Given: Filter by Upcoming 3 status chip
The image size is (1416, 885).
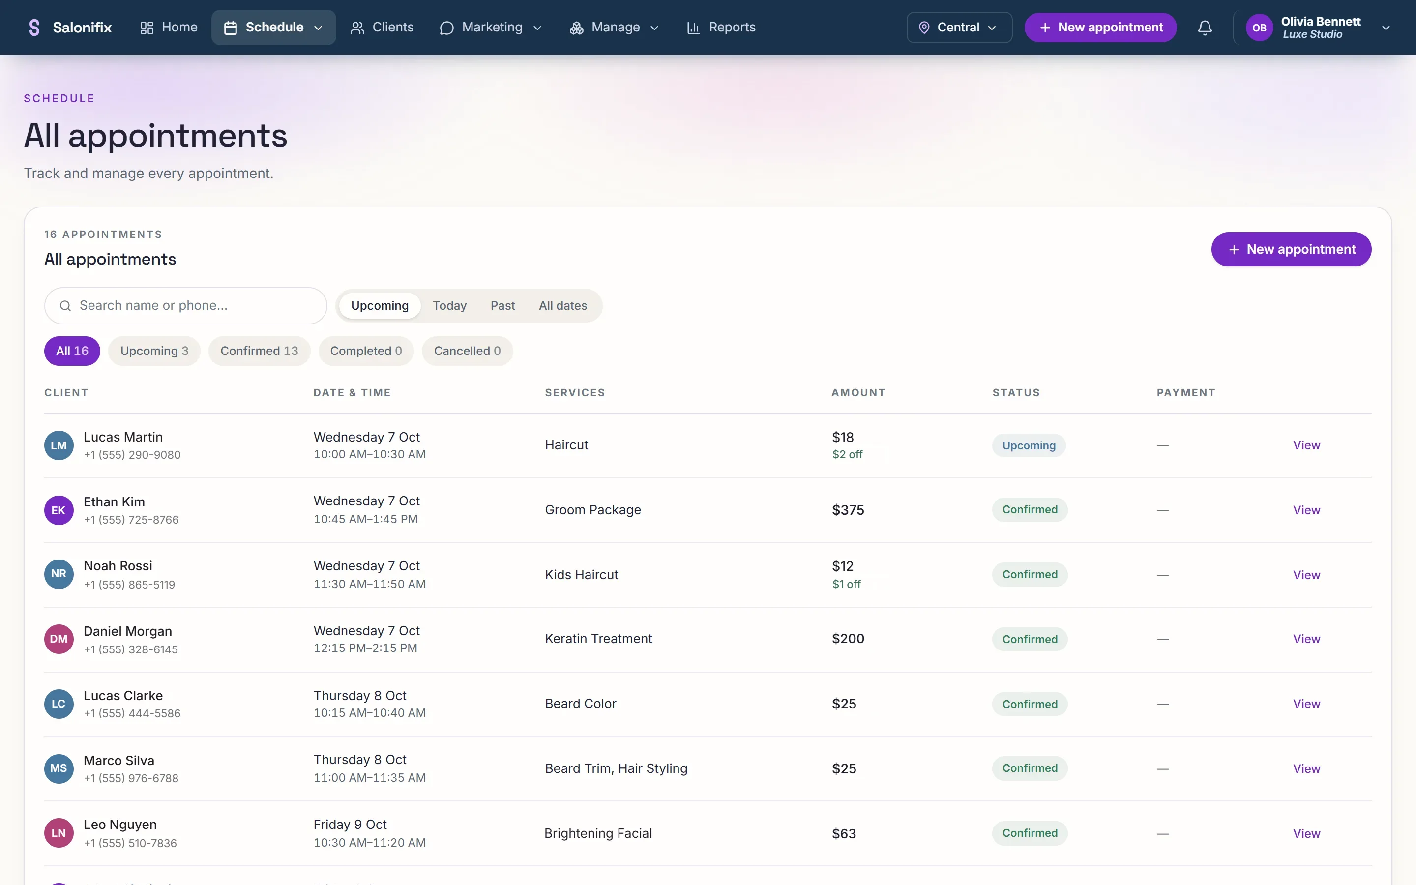Looking at the screenshot, I should [154, 351].
